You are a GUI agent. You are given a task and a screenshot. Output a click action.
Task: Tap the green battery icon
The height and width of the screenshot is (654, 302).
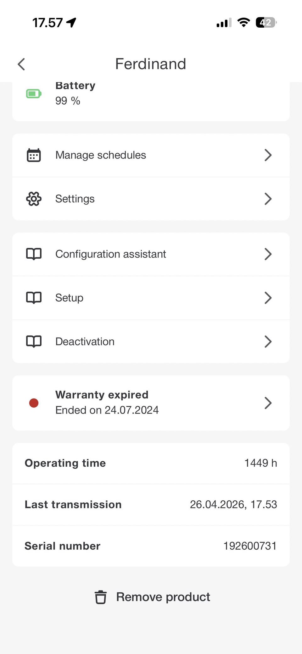[34, 94]
